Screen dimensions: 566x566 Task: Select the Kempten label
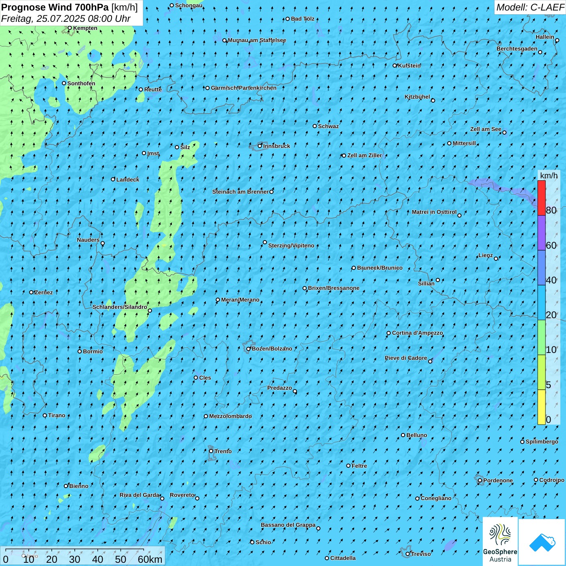[85, 28]
